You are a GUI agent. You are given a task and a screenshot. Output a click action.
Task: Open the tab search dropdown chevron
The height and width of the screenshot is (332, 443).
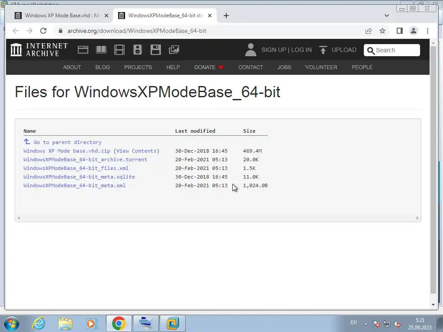coord(386,16)
